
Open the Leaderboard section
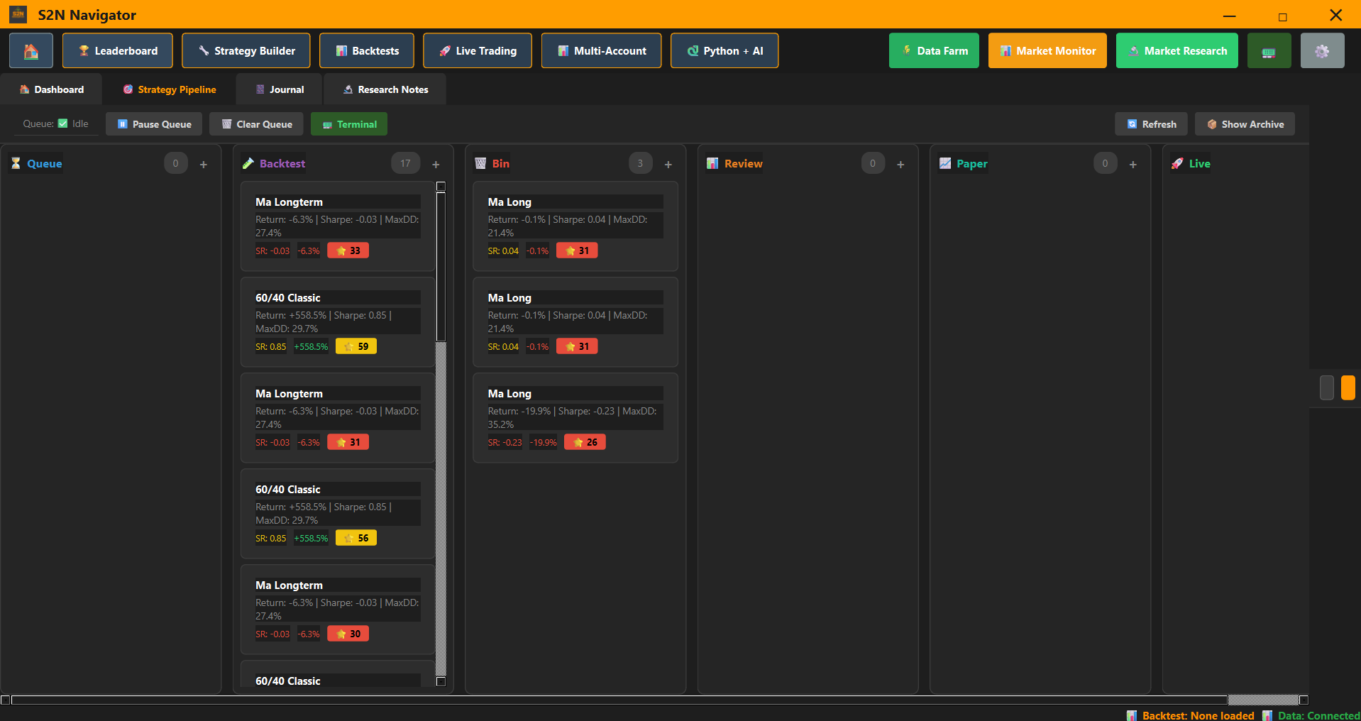pos(118,51)
